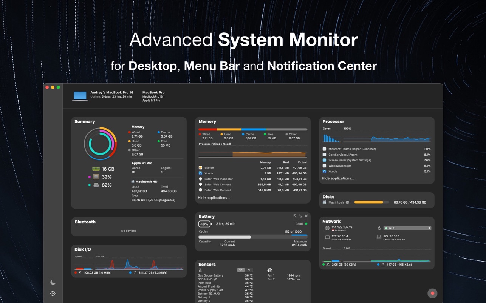This screenshot has width=486, height=303.
Task: Click Andrey's MacBook Pro 16 device name
Action: point(111,92)
